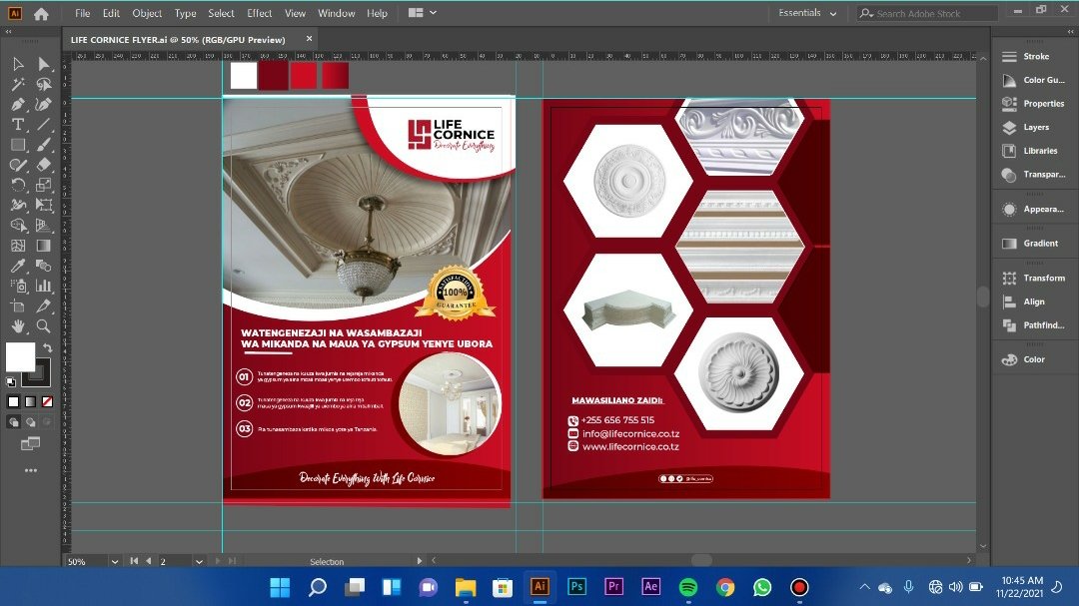Select the Hand tool
The image size is (1079, 606).
point(18,326)
